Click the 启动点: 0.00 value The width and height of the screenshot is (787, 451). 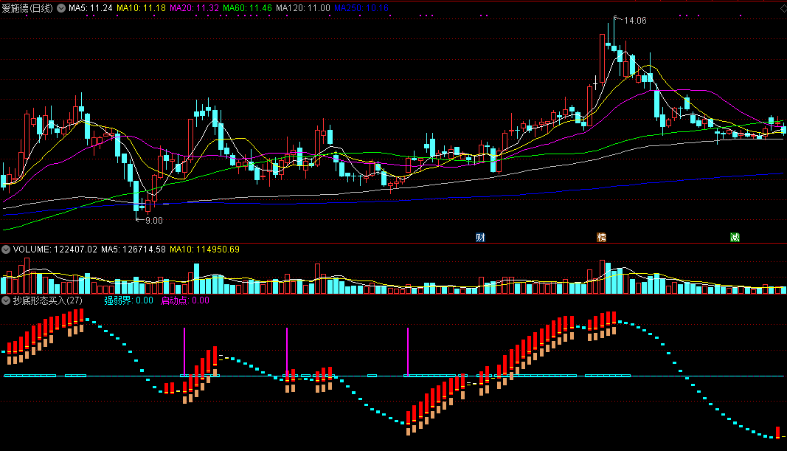pos(184,300)
